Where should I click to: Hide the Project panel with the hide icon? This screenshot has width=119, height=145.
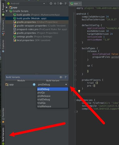pos(66,4)
